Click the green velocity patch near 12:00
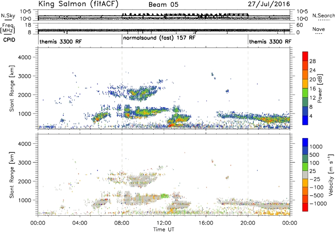The height and width of the screenshot is (232, 335). 164,196
